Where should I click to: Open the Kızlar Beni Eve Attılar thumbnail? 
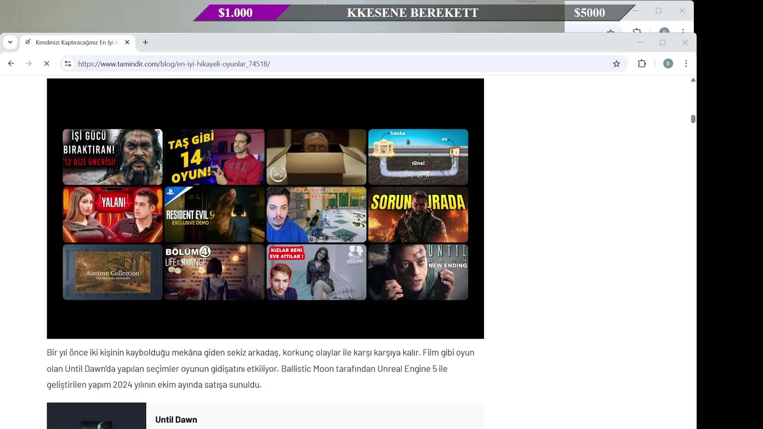[317, 272]
